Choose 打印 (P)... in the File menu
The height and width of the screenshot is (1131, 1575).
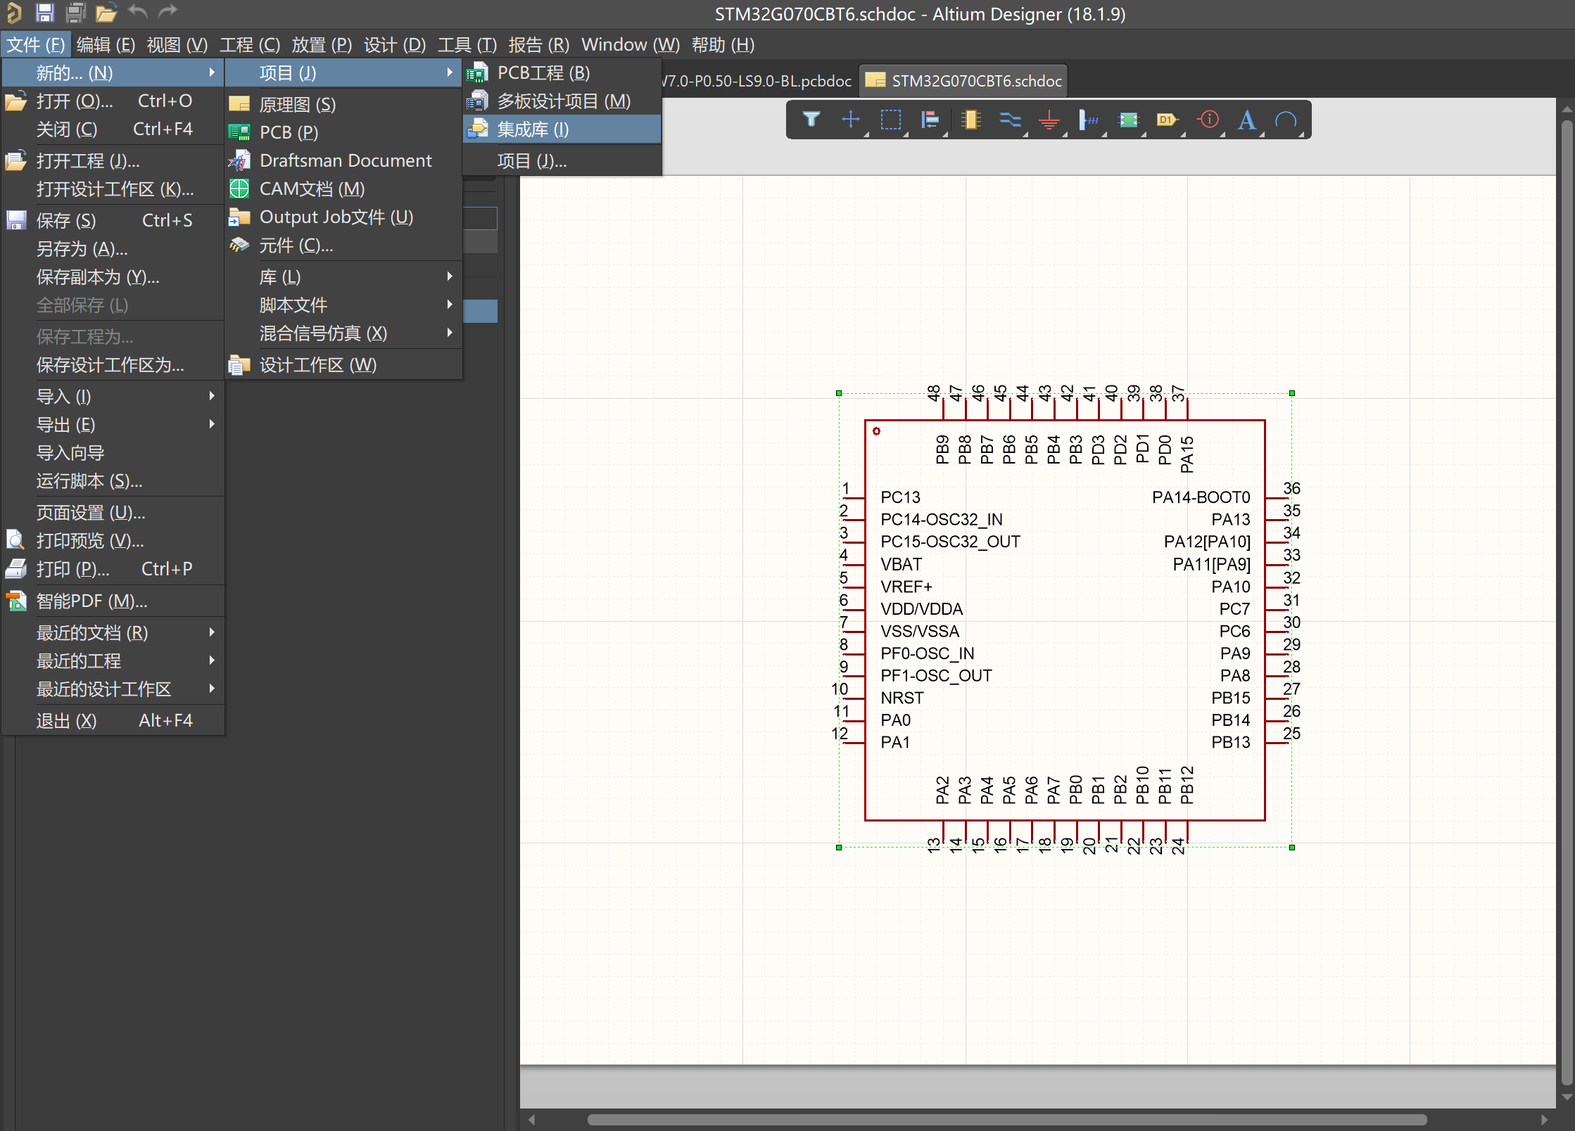[x=113, y=568]
